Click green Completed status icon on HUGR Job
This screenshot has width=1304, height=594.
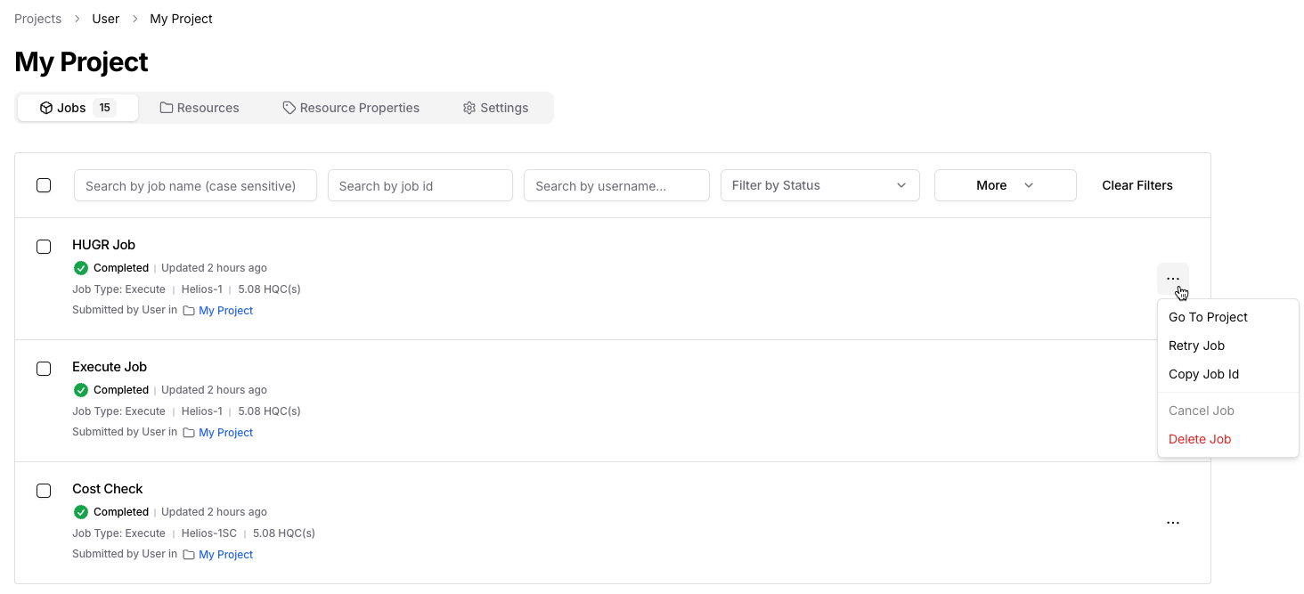[x=81, y=268]
